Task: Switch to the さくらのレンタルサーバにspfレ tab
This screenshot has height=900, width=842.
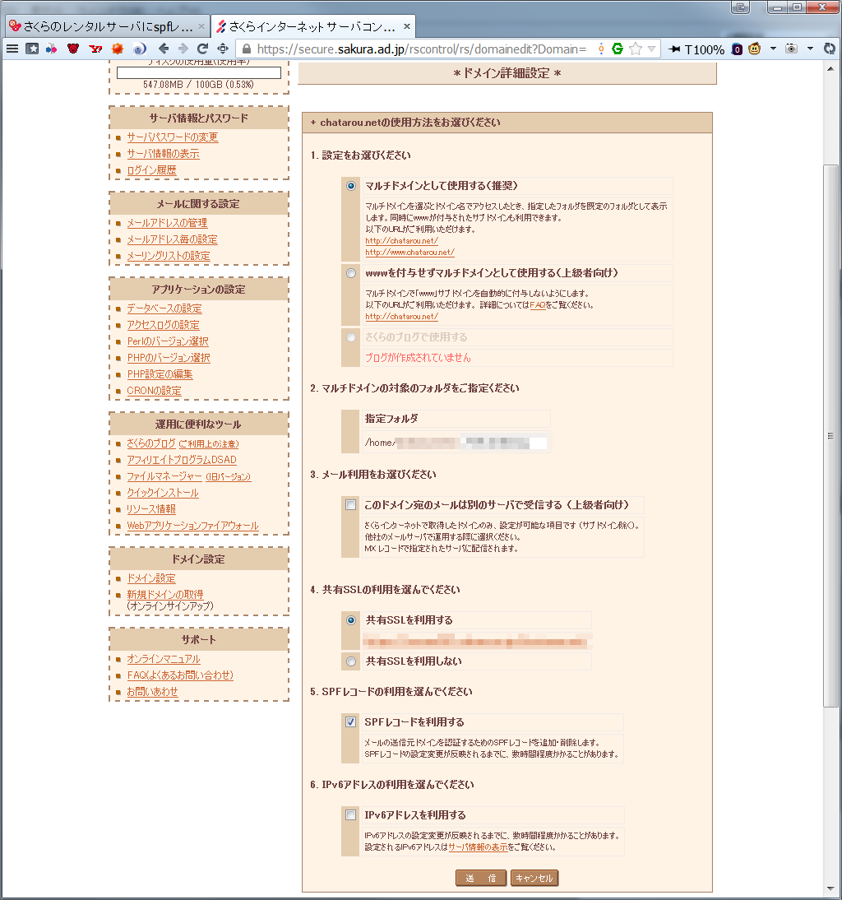Action: point(108,26)
